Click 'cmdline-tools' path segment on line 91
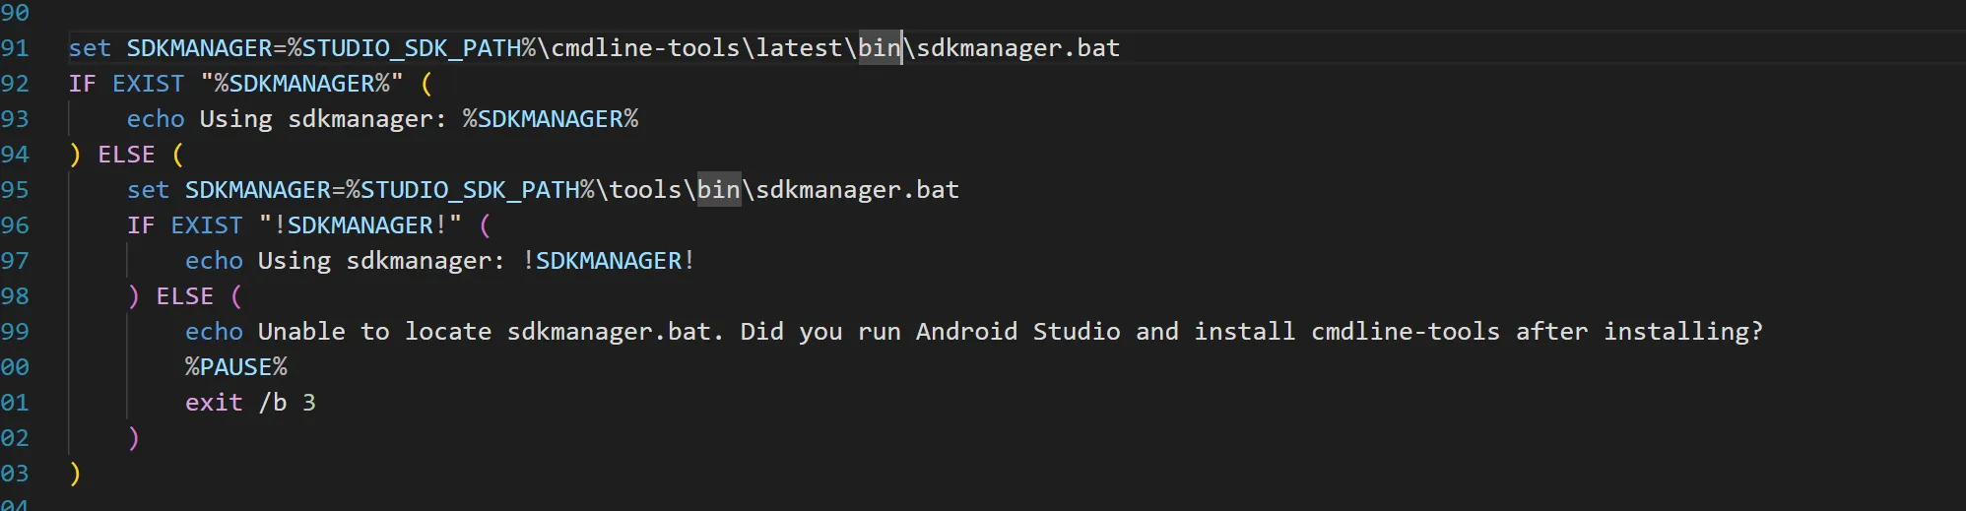The image size is (1966, 511). pyautogui.click(x=646, y=48)
